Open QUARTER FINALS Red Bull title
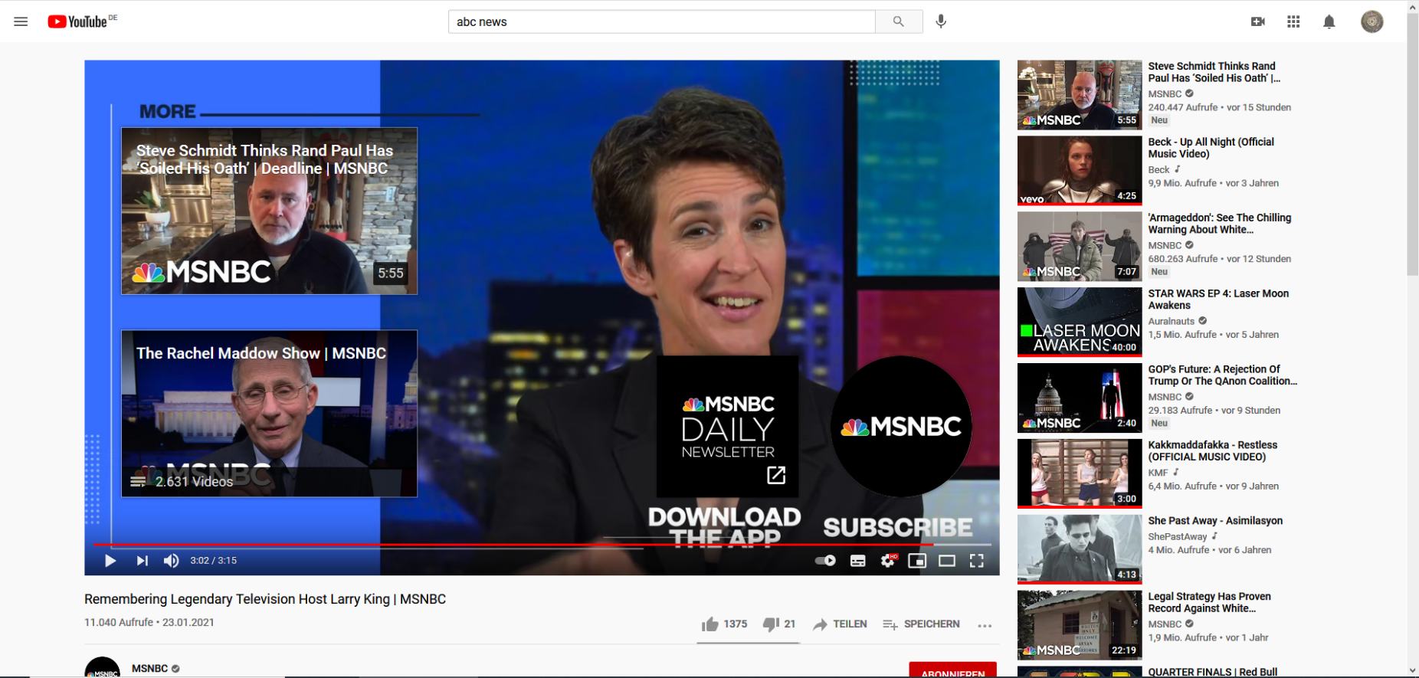Image resolution: width=1419 pixels, height=678 pixels. (1212, 672)
